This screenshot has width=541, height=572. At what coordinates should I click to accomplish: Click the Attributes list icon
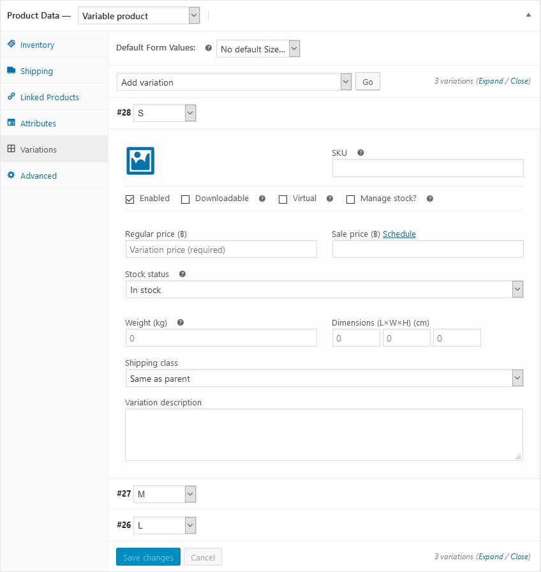point(11,123)
